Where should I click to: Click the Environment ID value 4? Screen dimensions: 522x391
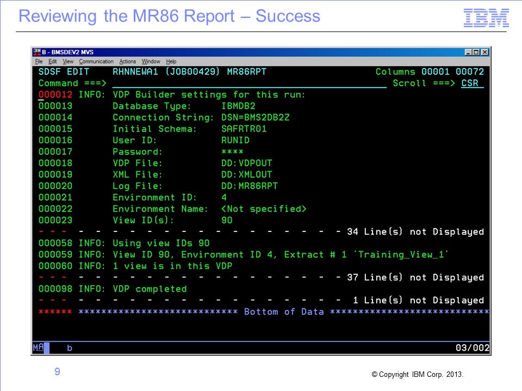click(x=224, y=198)
